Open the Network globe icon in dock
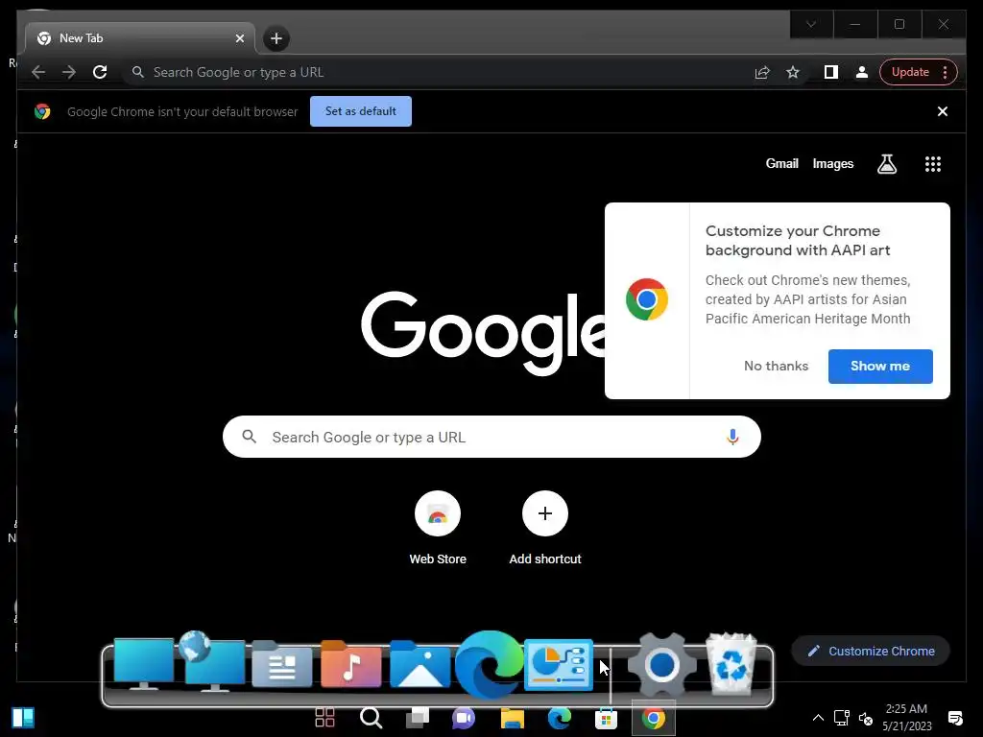The image size is (983, 737). click(x=213, y=663)
